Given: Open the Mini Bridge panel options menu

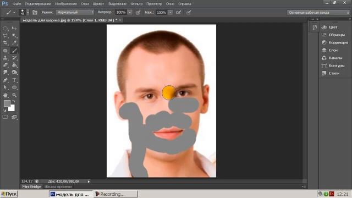Looking at the screenshot, I should [x=303, y=186].
